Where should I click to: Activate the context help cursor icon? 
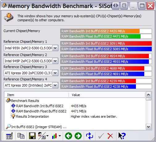pyautogui.click(x=122, y=136)
